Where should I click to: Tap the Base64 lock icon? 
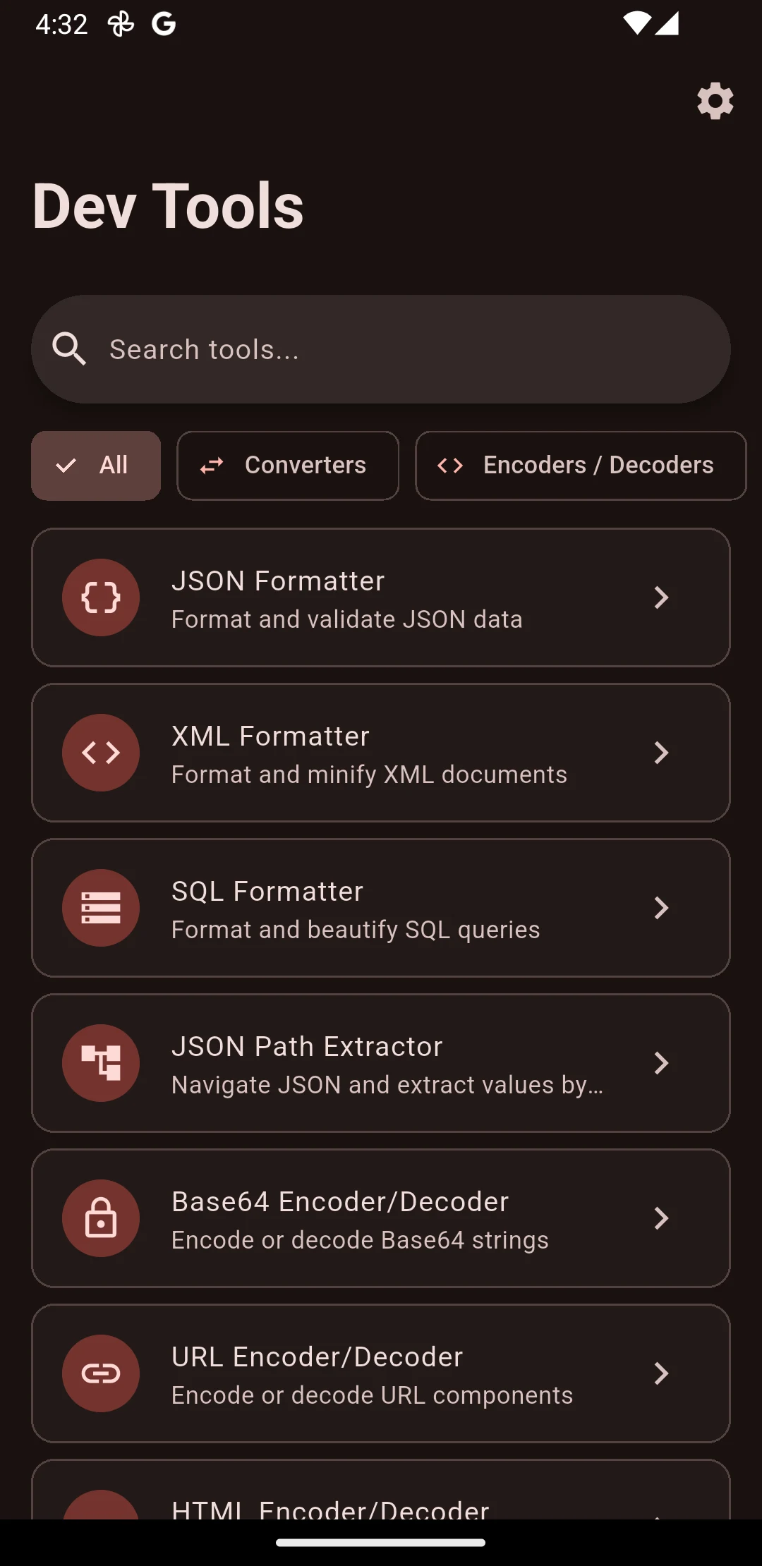pos(101,1218)
